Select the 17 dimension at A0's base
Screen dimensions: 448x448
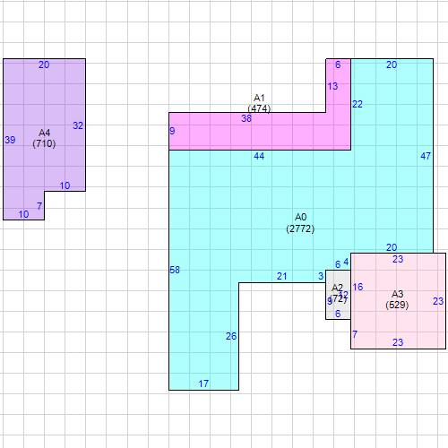(203, 383)
